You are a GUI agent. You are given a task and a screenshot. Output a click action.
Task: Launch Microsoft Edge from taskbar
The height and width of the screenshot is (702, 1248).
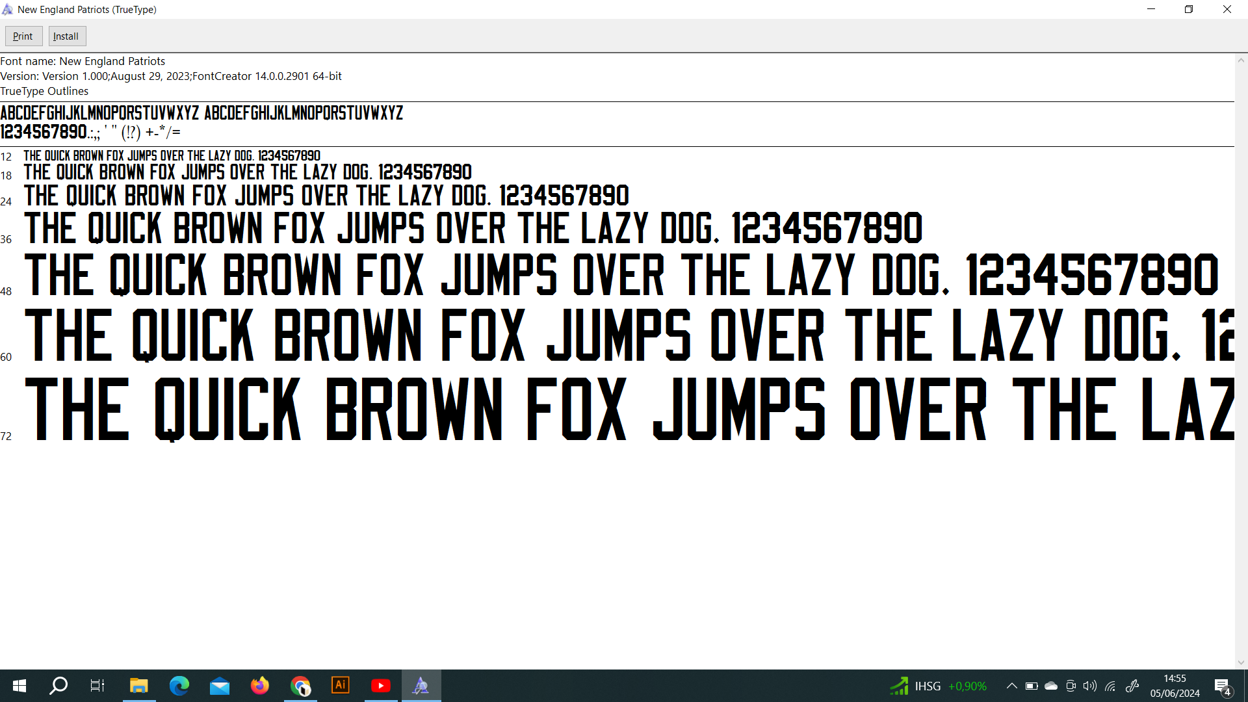pos(179,686)
